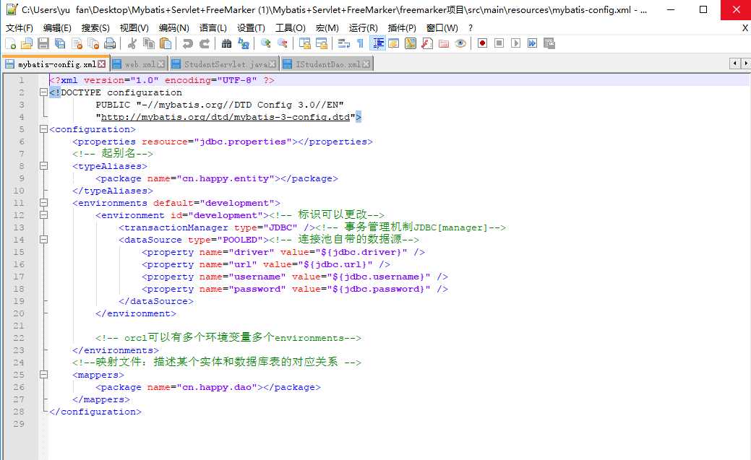Open the 文件(F) menu
The width and height of the screenshot is (751, 460).
click(20, 28)
